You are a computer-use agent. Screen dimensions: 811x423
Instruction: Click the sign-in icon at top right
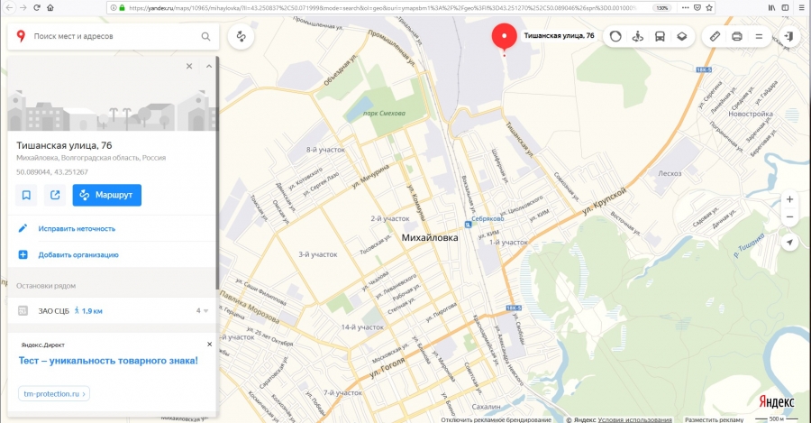pos(788,36)
